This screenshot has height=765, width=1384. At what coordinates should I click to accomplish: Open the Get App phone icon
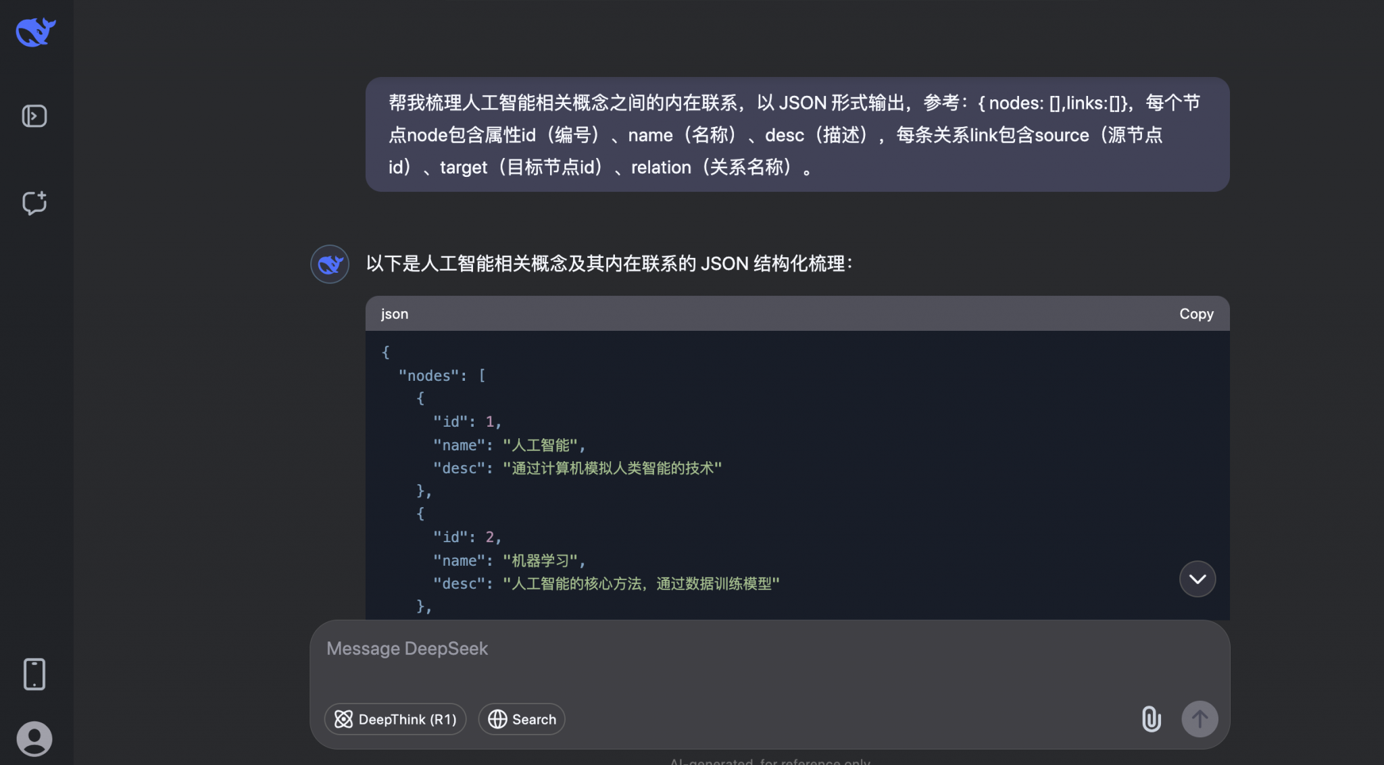[x=34, y=673]
